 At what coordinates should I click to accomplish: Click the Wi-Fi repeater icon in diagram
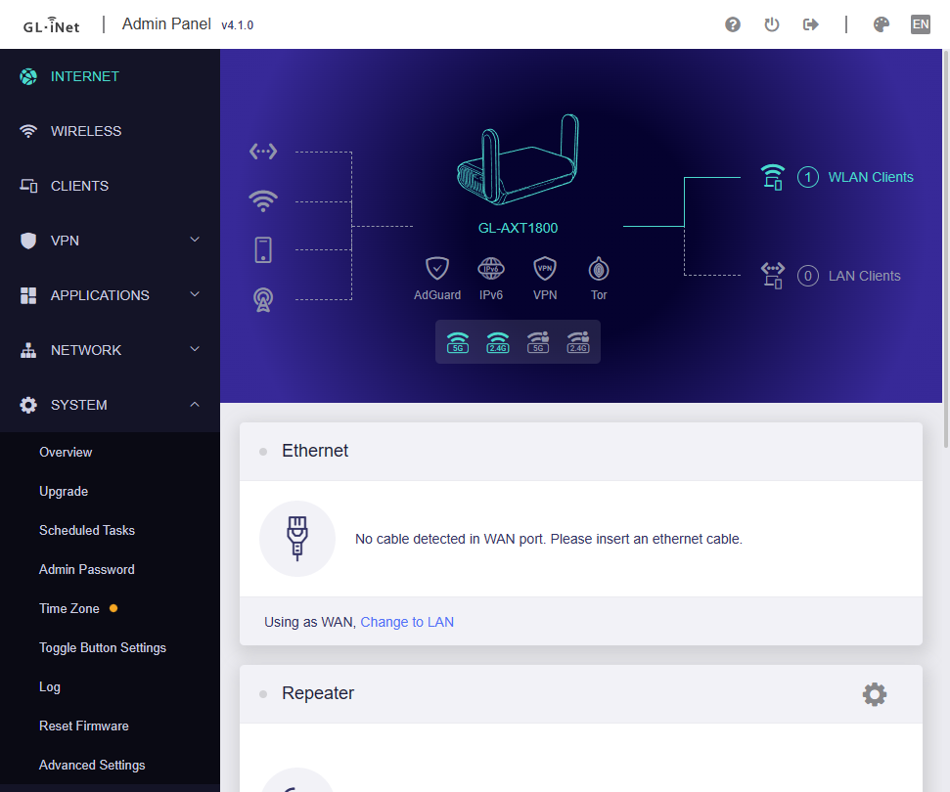[263, 200]
